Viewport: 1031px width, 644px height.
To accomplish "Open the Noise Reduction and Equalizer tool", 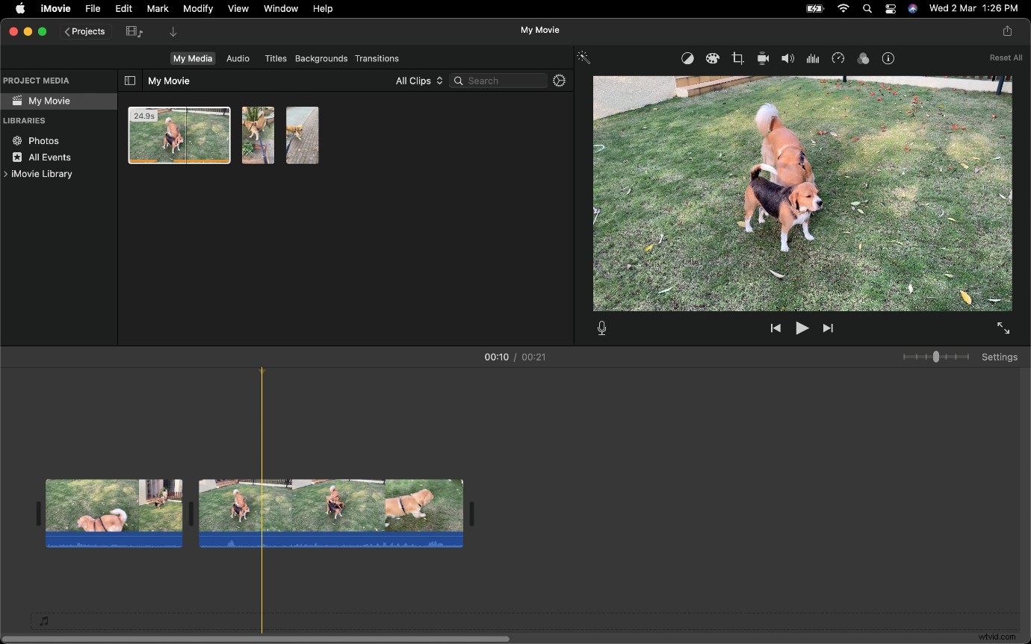I will 813,58.
